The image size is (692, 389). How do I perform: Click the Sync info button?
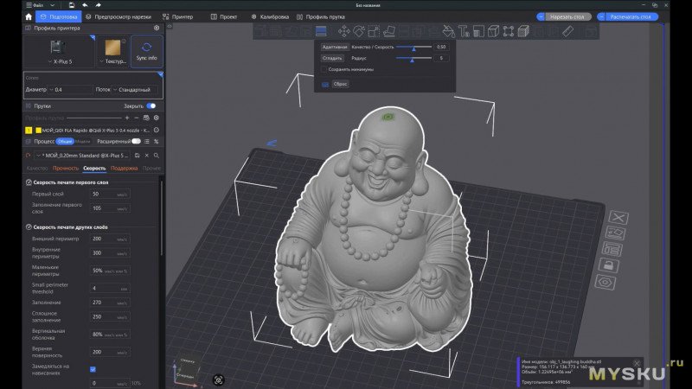(146, 51)
